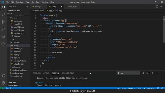This screenshot has width=165, height=93.
Task: Click the Visual Studio Code logo icon
Action: (3, 2)
